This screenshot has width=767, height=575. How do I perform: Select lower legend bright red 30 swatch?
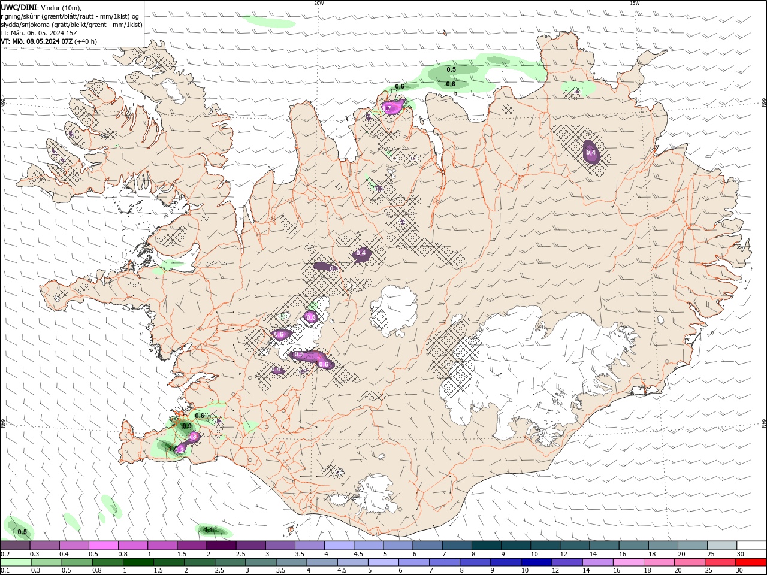coord(750,562)
